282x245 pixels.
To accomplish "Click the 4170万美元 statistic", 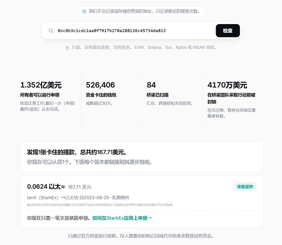I will pyautogui.click(x=227, y=85).
